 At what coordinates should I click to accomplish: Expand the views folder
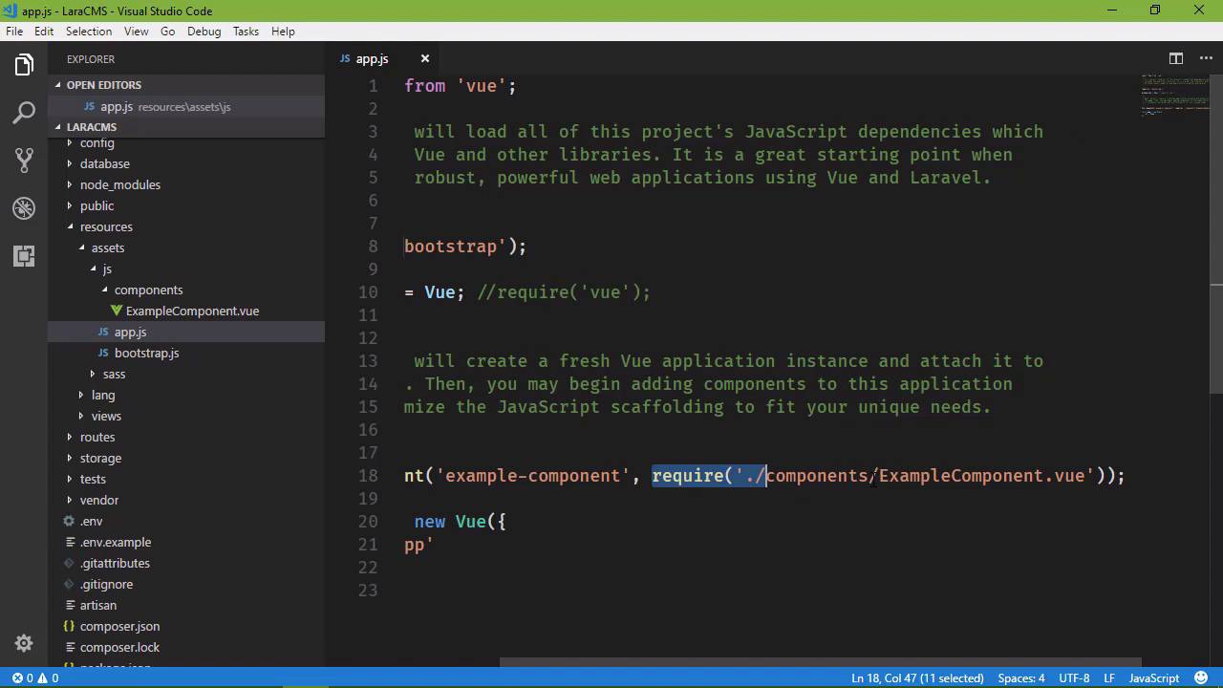pyautogui.click(x=186, y=416)
